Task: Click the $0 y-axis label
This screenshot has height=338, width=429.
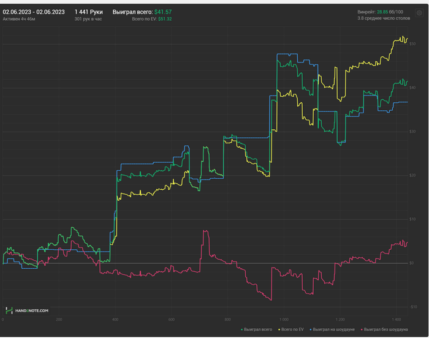Action: (x=411, y=263)
